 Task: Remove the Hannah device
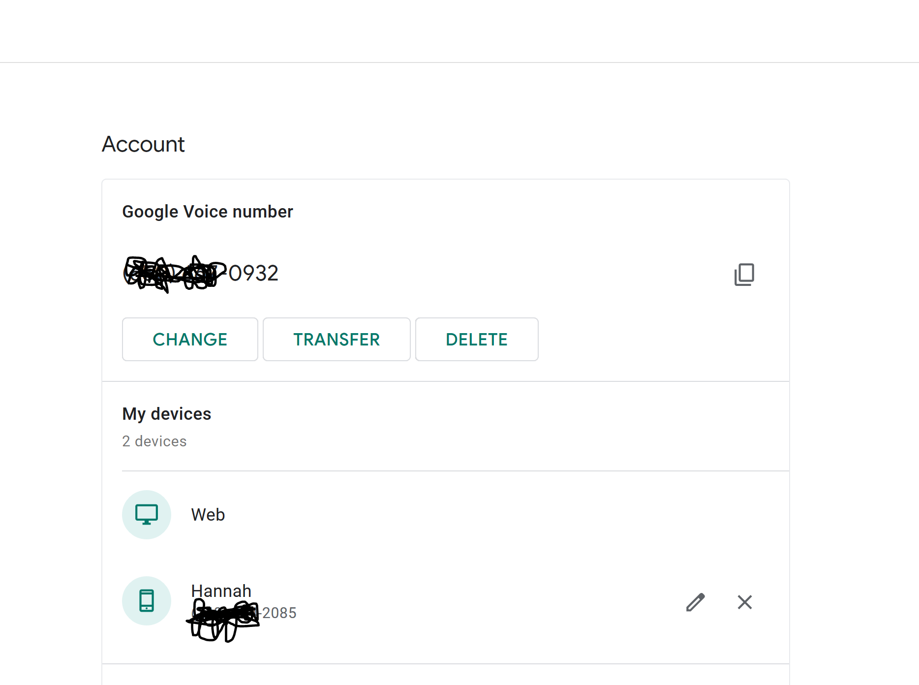point(745,602)
